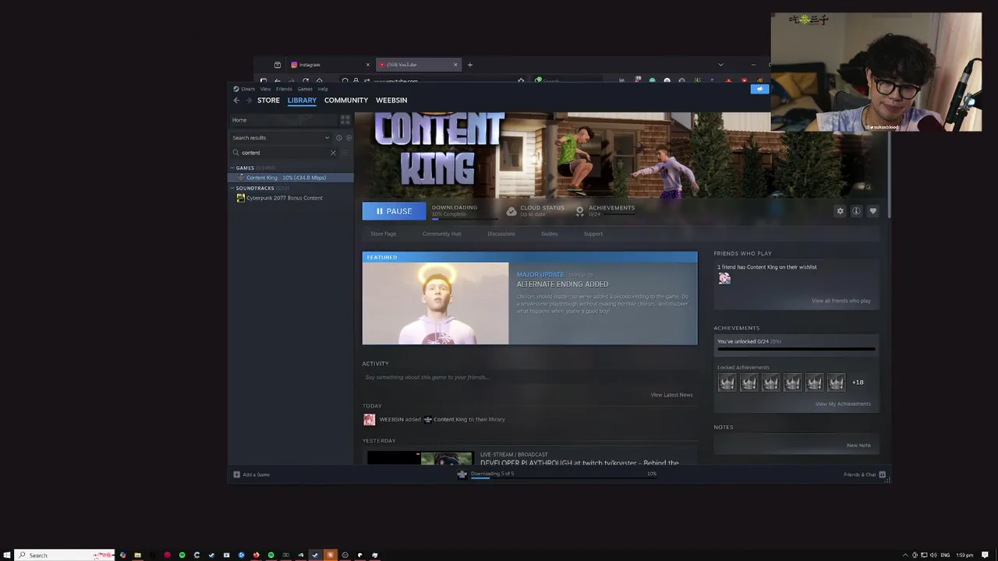998x561 pixels.
Task: Collapse the GAMES category
Action: click(232, 168)
